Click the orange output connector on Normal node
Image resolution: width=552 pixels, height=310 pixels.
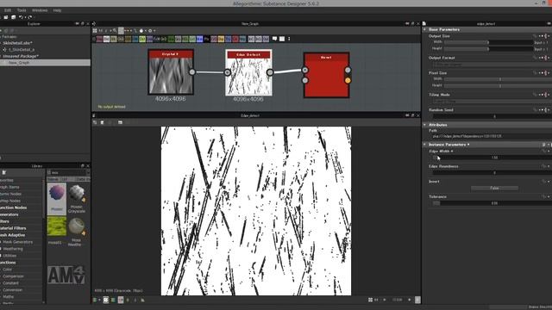pos(348,80)
